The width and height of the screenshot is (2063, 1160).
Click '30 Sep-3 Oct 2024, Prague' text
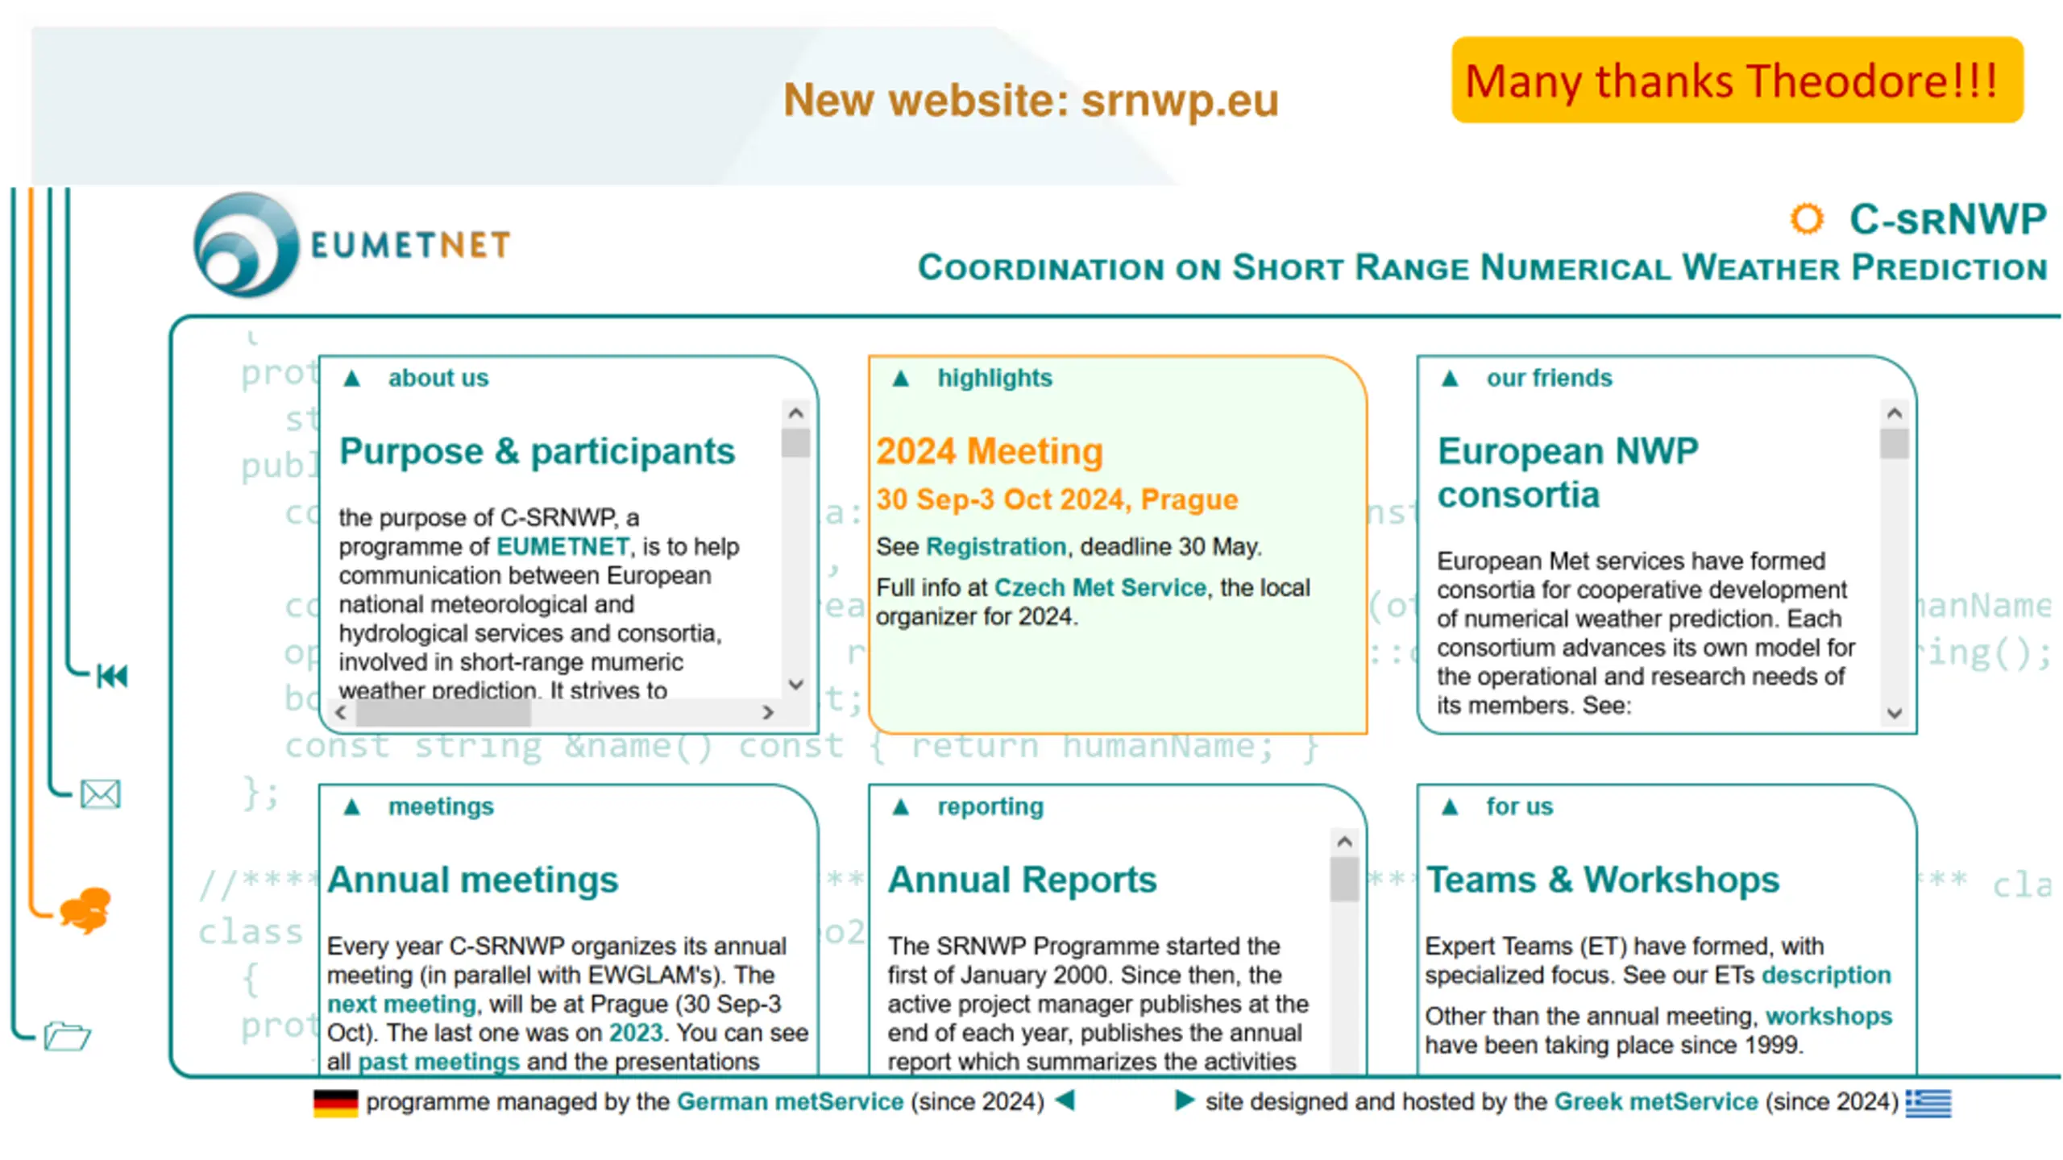pyautogui.click(x=1056, y=499)
